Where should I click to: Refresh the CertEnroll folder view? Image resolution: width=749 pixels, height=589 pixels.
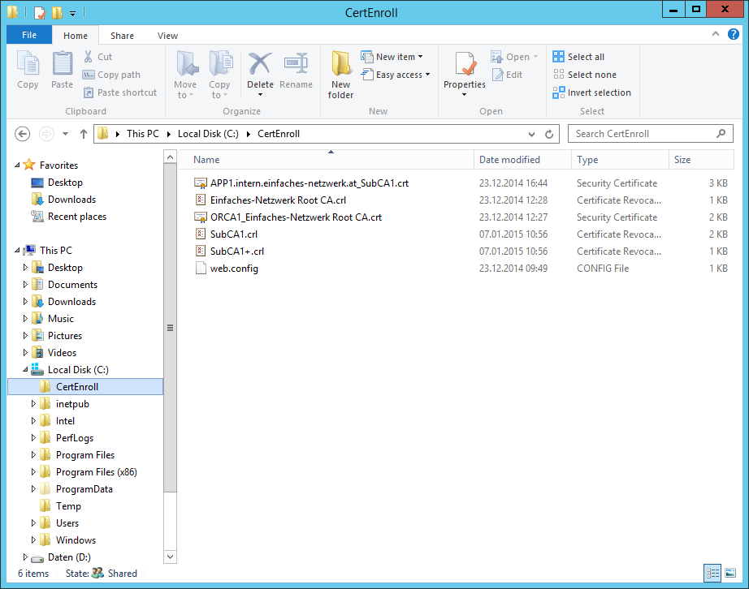pyautogui.click(x=549, y=134)
